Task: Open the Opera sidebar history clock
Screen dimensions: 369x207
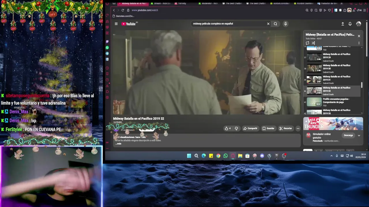Action: point(107,80)
